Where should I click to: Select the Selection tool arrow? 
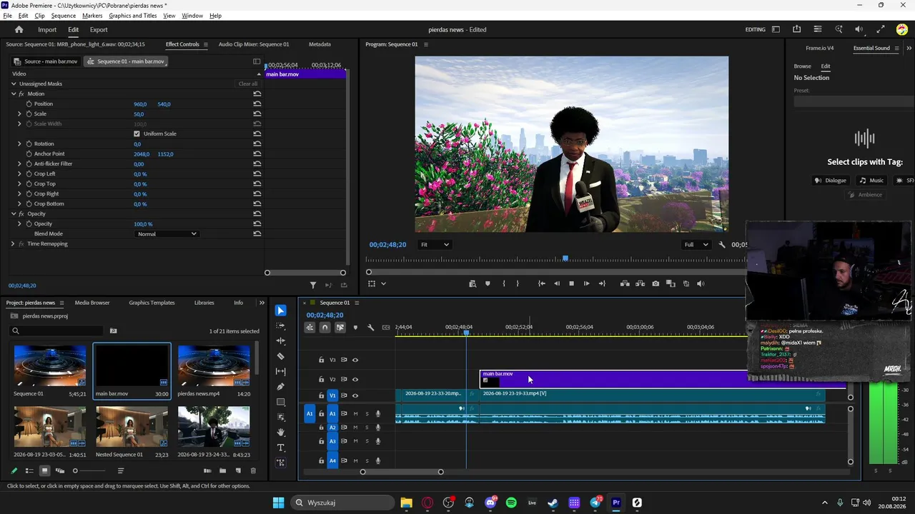(281, 311)
